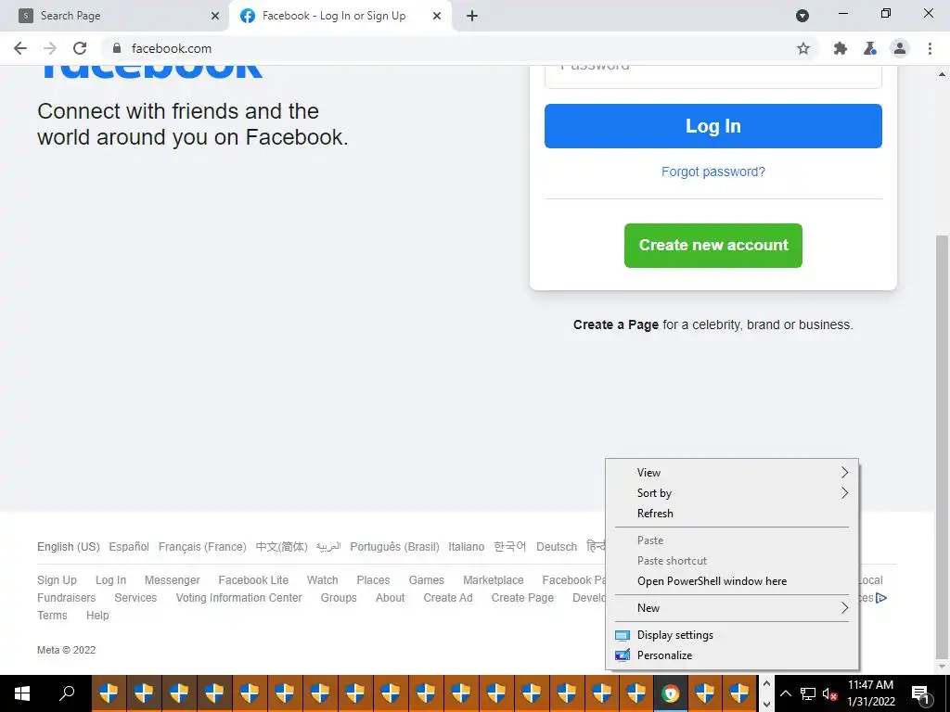Click the muted volume tray icon
950x712 pixels.
coord(830,693)
